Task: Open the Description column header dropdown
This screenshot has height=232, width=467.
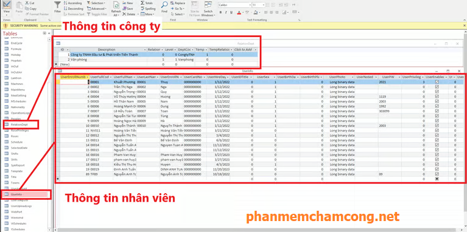Action: (146, 50)
